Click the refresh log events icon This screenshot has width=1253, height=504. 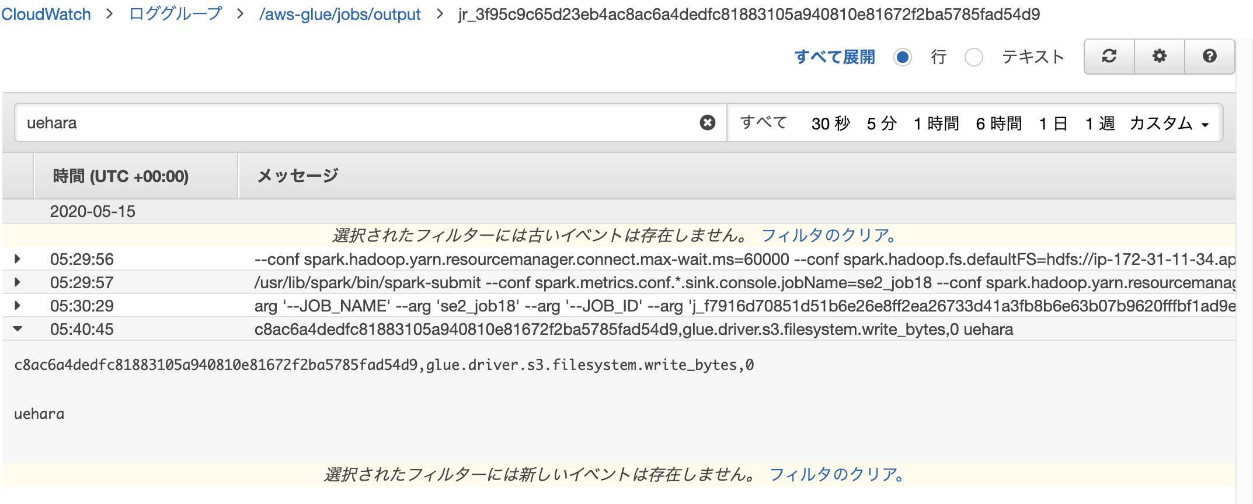click(x=1109, y=56)
